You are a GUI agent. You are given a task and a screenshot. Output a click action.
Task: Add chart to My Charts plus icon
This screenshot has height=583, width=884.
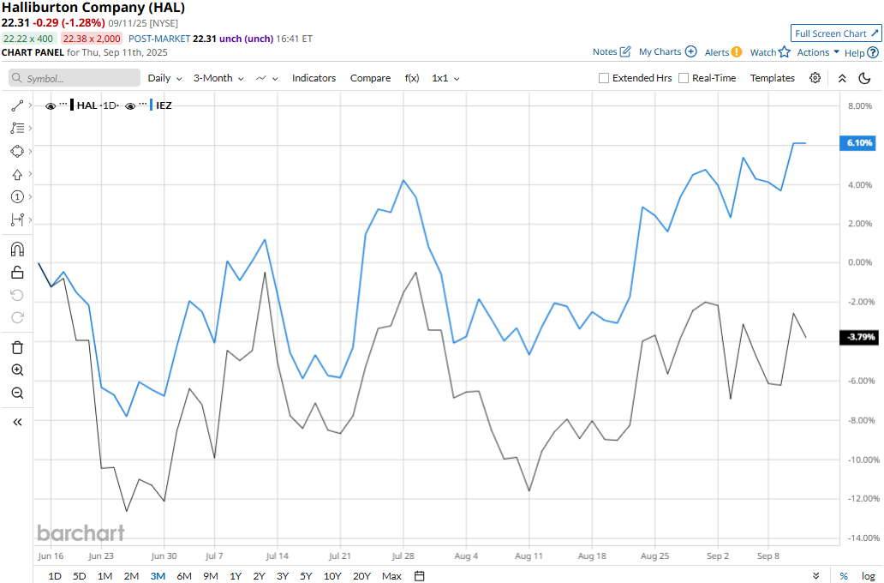(x=690, y=52)
